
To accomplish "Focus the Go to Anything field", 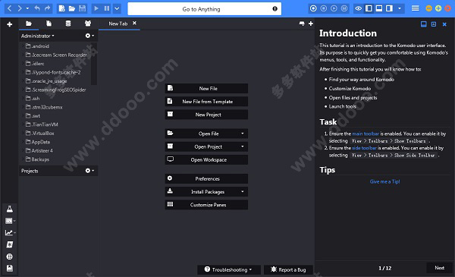I will 204,9.
